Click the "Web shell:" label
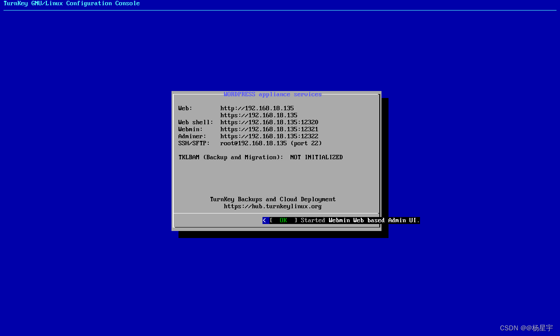The height and width of the screenshot is (336, 560). click(196, 122)
